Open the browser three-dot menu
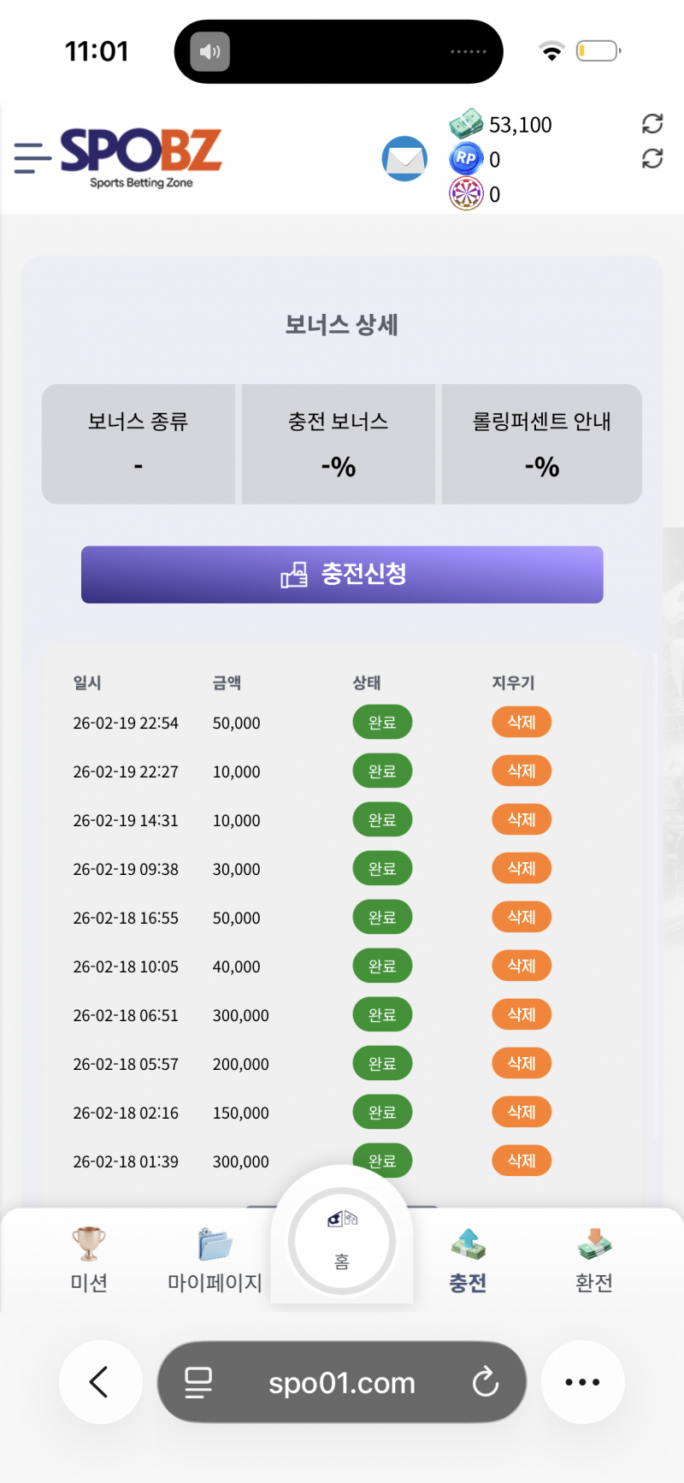684x1483 pixels. [582, 1381]
